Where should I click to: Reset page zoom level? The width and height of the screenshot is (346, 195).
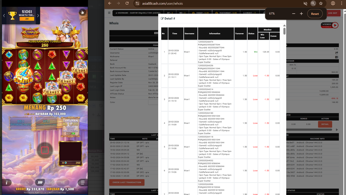(x=315, y=14)
